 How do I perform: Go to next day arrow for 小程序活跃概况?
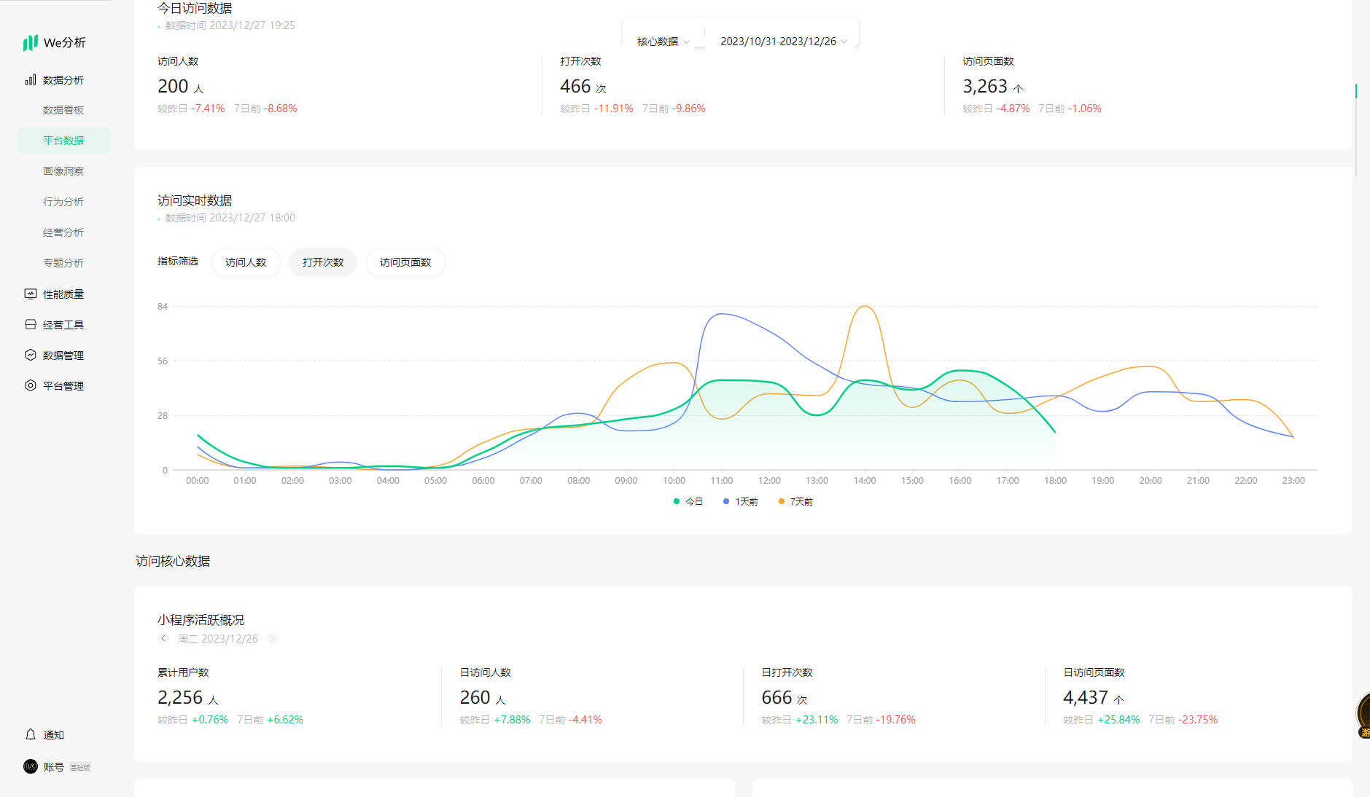(272, 638)
